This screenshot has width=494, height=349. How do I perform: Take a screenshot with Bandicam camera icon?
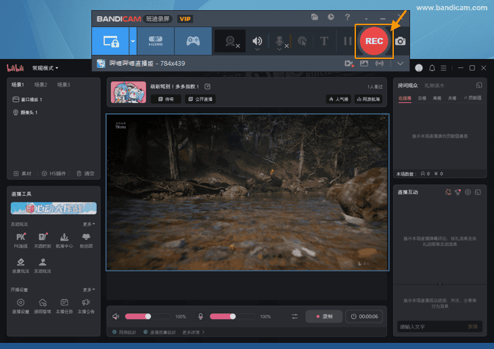[401, 41]
